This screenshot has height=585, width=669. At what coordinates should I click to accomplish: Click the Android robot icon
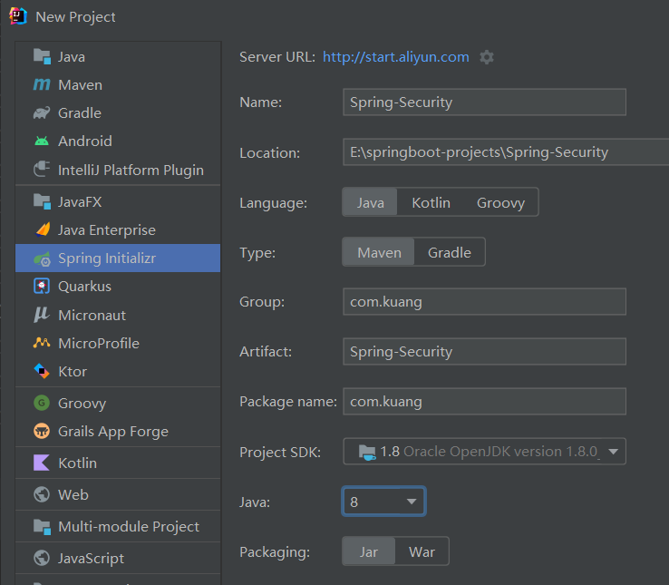click(x=42, y=141)
